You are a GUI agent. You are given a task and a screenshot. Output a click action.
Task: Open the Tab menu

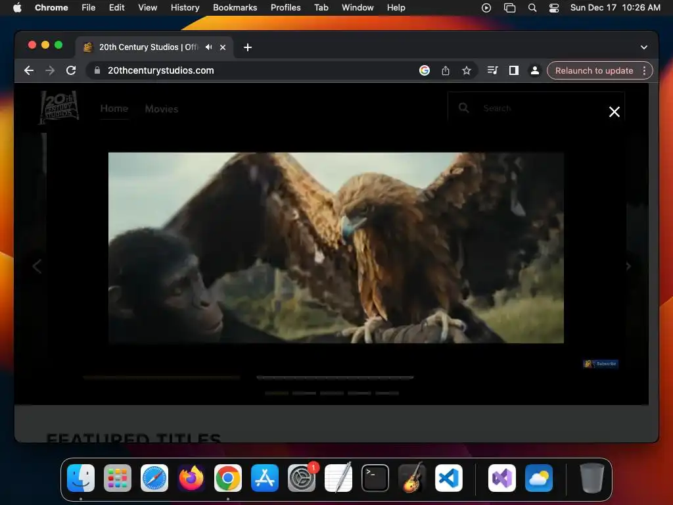tap(321, 8)
